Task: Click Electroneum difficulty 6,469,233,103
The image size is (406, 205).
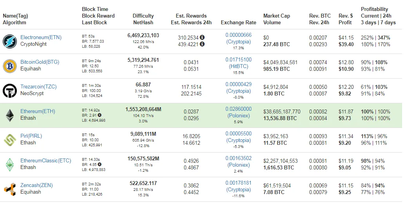Action: click(143, 35)
